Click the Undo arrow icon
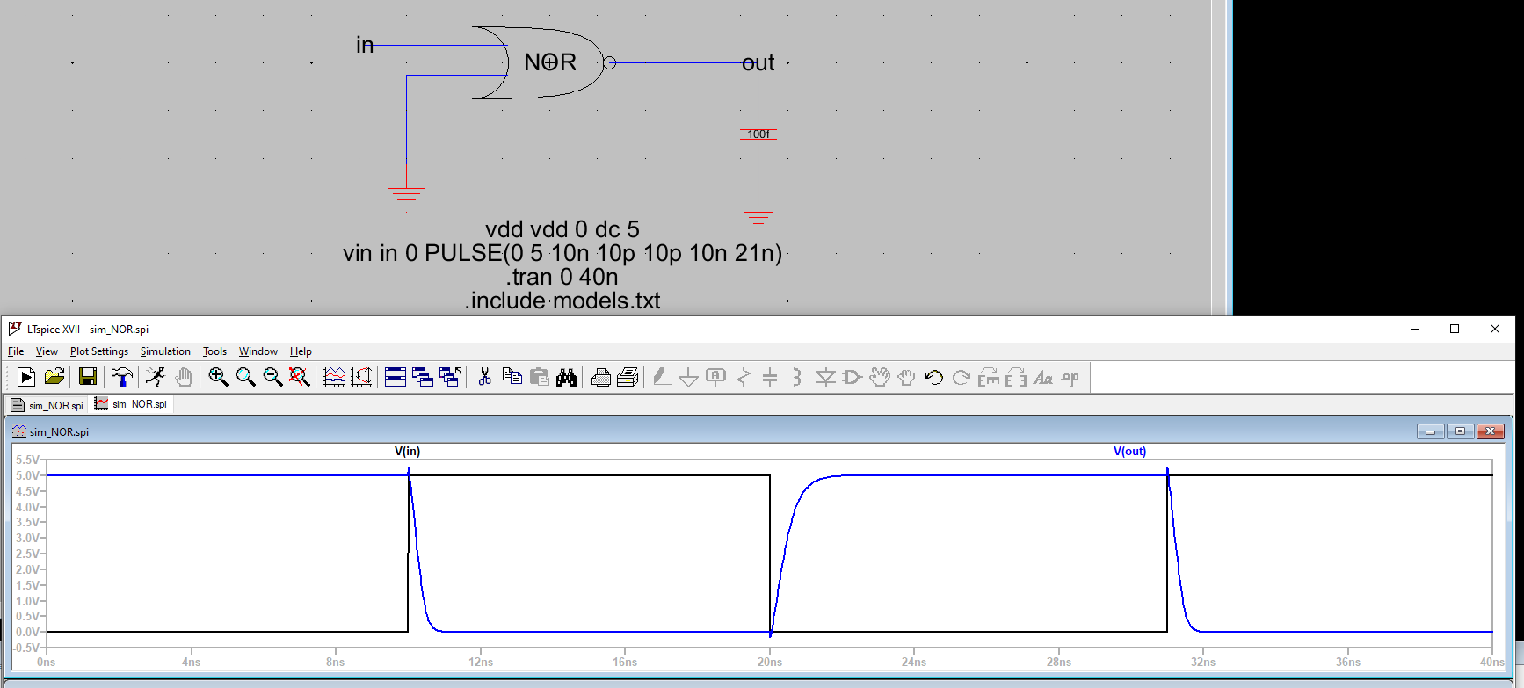The height and width of the screenshot is (688, 1524). click(x=934, y=377)
